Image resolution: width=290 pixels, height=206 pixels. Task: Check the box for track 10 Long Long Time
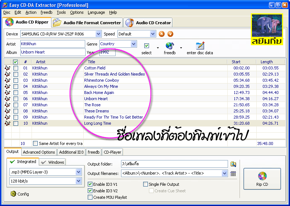click(x=16, y=123)
